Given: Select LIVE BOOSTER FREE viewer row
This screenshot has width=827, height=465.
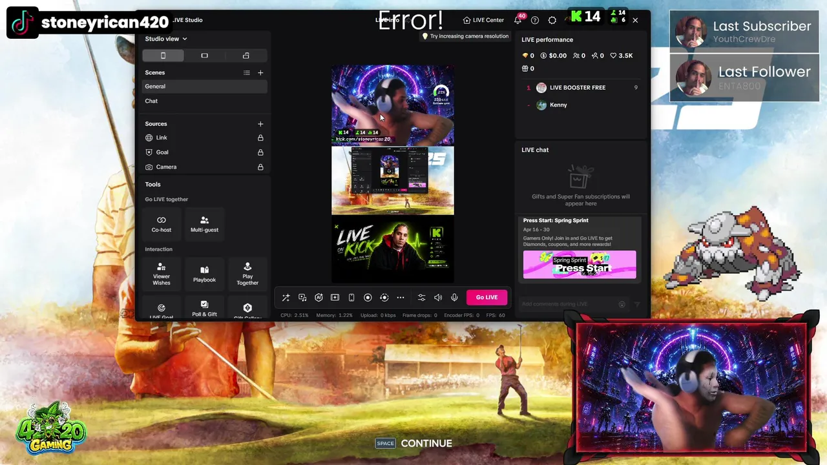Looking at the screenshot, I should (581, 87).
